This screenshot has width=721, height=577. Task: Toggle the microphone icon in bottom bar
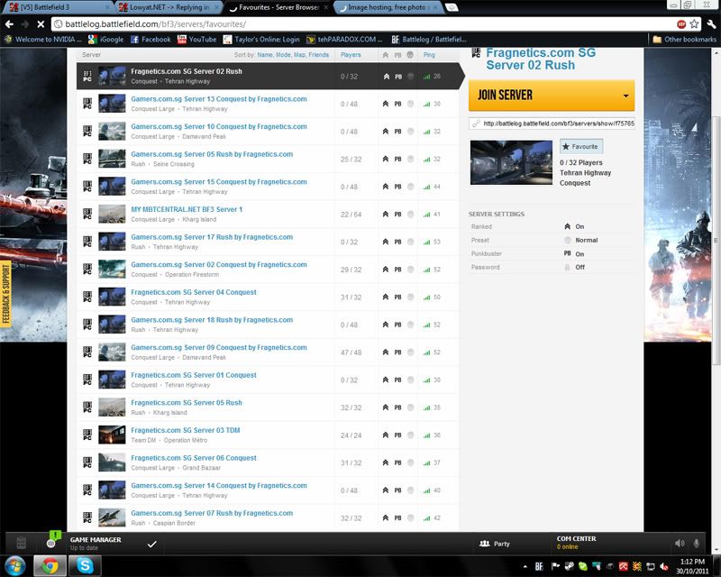[697, 544]
